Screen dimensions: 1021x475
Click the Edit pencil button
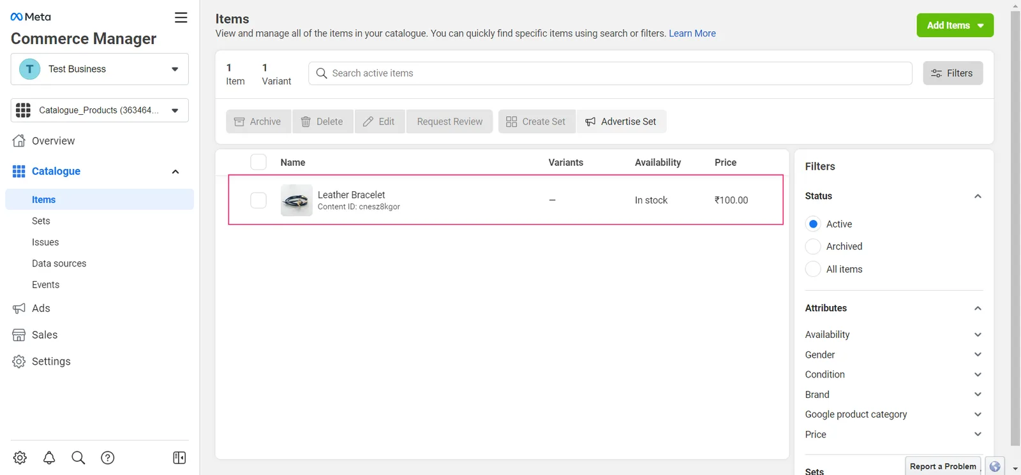[x=380, y=122]
